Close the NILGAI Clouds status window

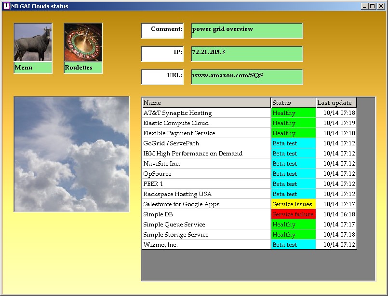pyautogui.click(x=381, y=6)
